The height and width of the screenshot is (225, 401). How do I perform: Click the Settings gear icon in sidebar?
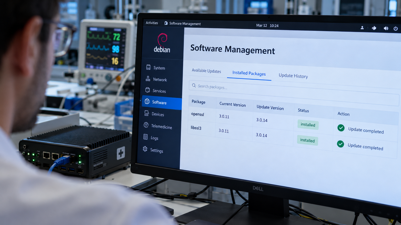click(145, 149)
